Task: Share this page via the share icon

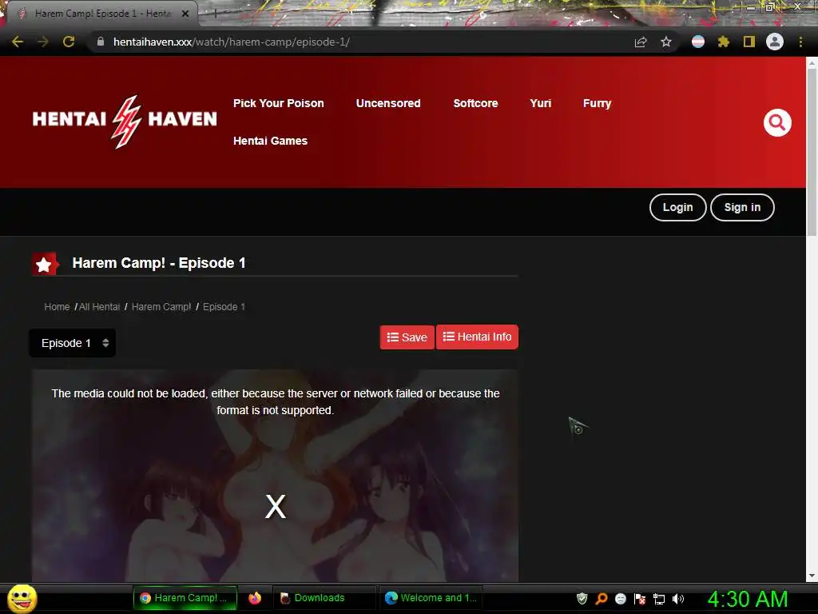Action: 641,42
